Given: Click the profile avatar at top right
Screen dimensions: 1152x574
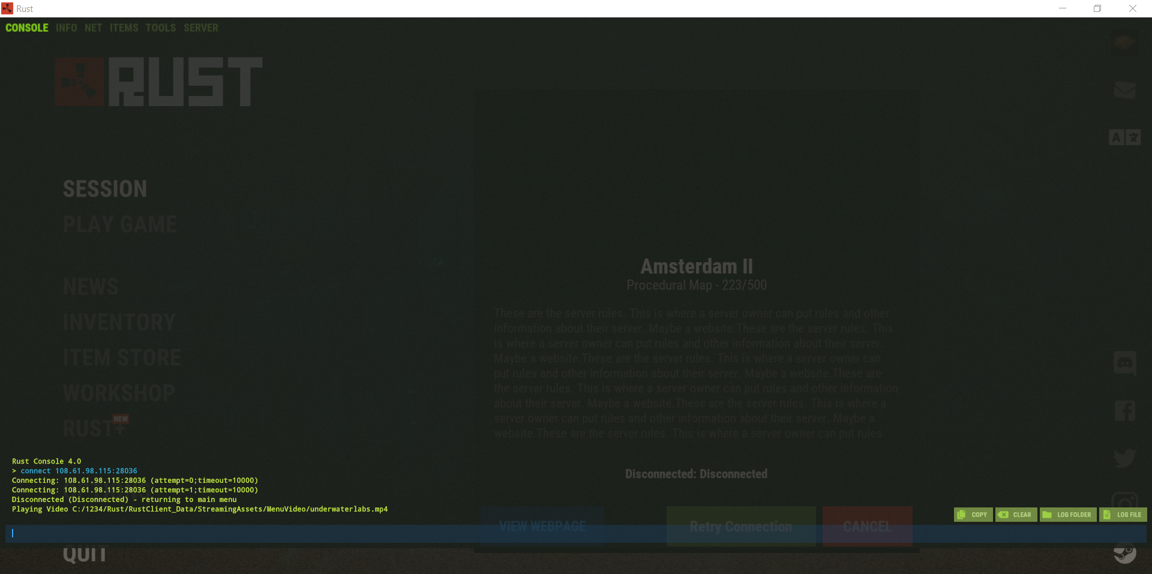Looking at the screenshot, I should (1124, 43).
